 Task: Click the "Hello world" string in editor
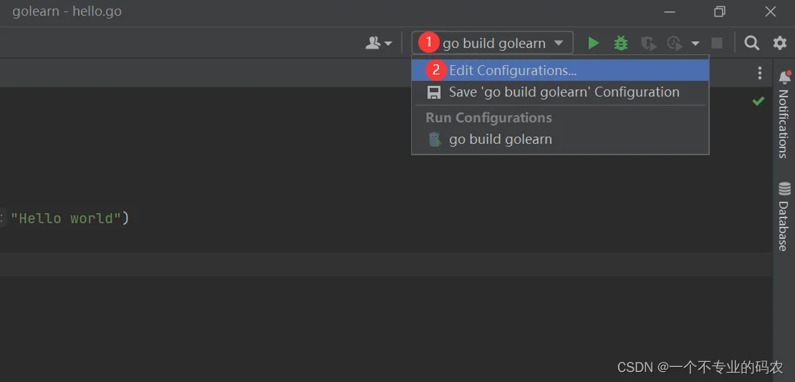tap(66, 218)
